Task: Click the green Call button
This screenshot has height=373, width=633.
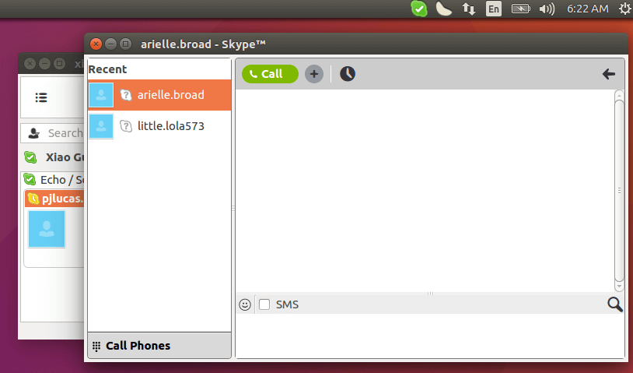Action: click(x=270, y=74)
